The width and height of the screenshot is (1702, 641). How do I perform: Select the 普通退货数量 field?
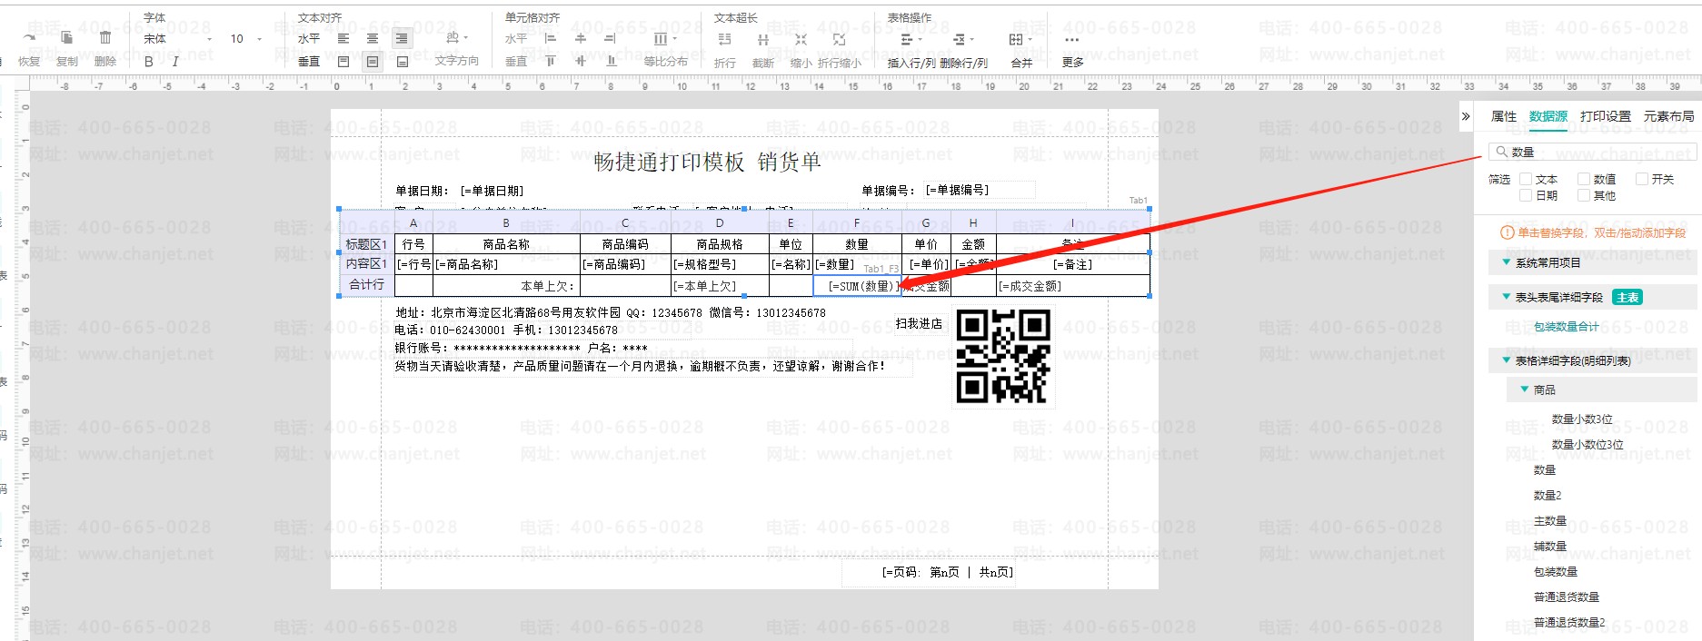(1566, 597)
